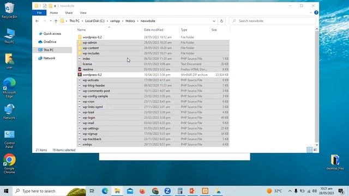
Task: Open the recent locations dropdown arrow
Action: click(x=51, y=21)
